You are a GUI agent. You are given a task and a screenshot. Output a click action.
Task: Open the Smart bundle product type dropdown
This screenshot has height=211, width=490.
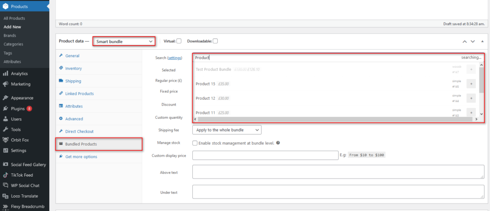click(x=124, y=42)
